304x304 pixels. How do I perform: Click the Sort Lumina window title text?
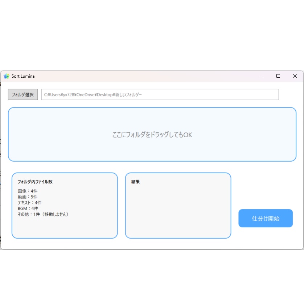(23, 76)
